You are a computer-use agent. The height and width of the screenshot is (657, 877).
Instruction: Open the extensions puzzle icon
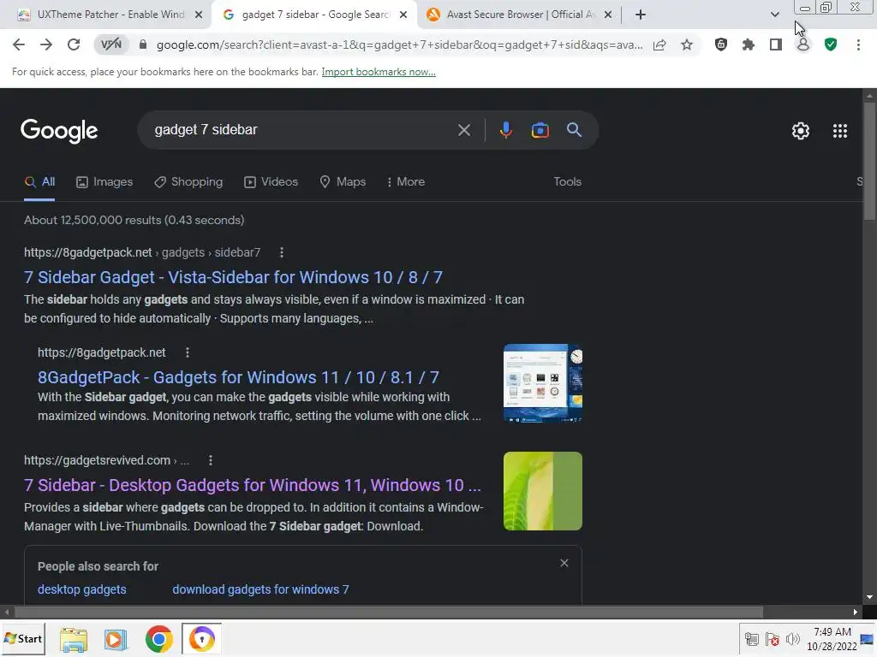coord(749,44)
